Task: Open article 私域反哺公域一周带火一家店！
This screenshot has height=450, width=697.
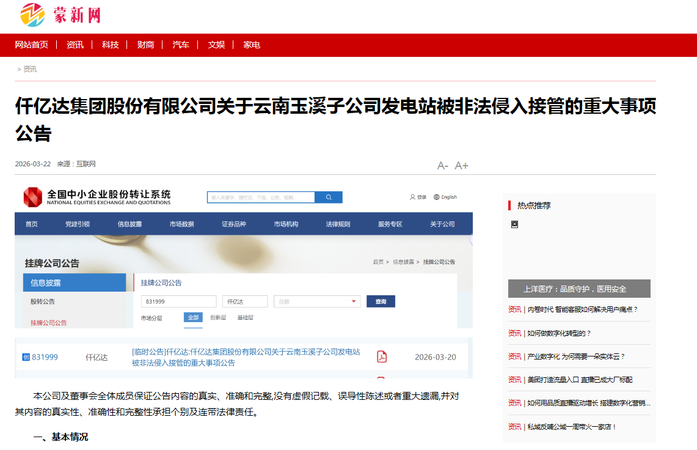Action: pyautogui.click(x=572, y=427)
